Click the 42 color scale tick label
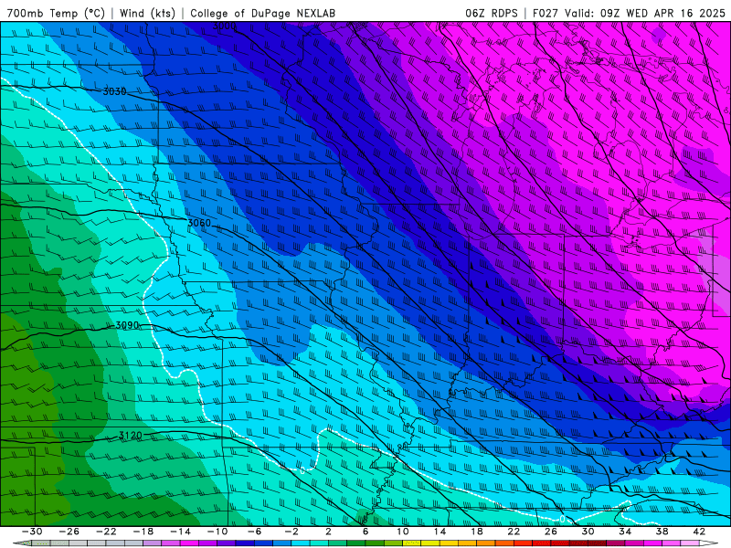 pyautogui.click(x=698, y=532)
